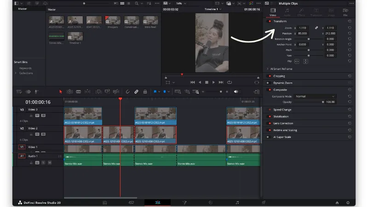
Task: Toggle loop playback in the viewer
Action: pyautogui.click(x=230, y=82)
